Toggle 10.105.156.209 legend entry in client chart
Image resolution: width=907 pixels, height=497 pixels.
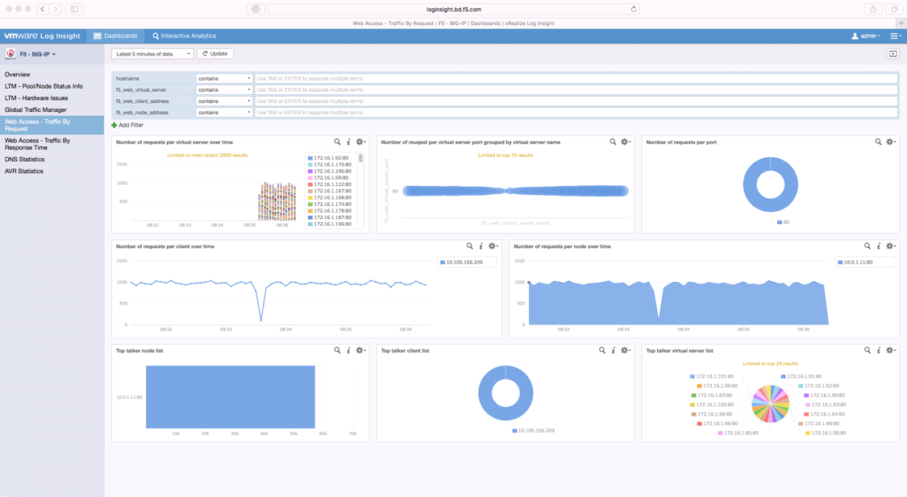[x=461, y=263]
